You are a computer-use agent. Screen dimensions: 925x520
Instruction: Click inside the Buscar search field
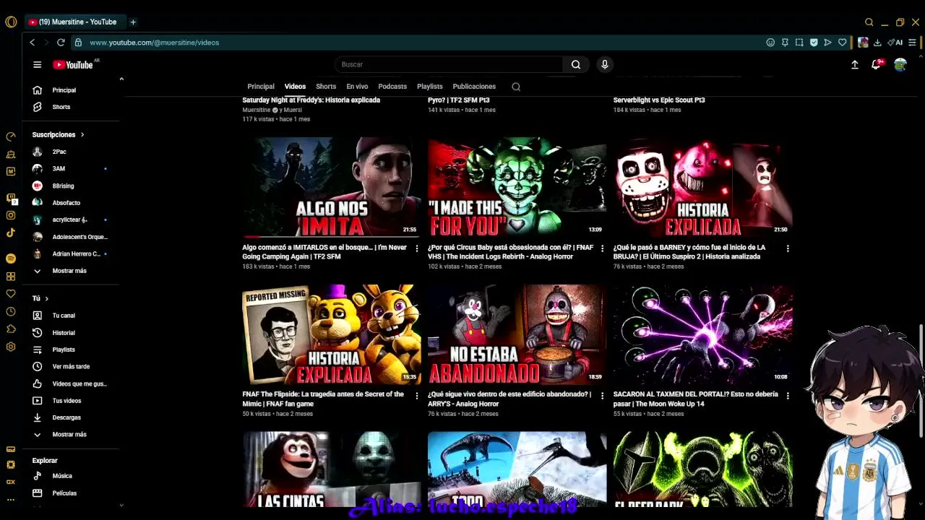[x=449, y=64]
